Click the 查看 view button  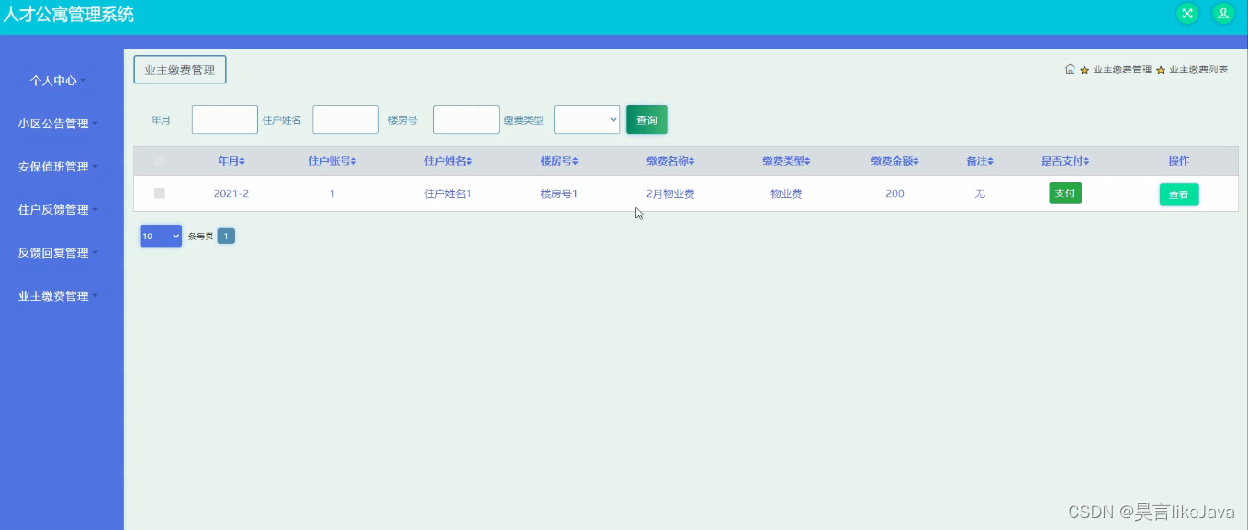(1179, 194)
